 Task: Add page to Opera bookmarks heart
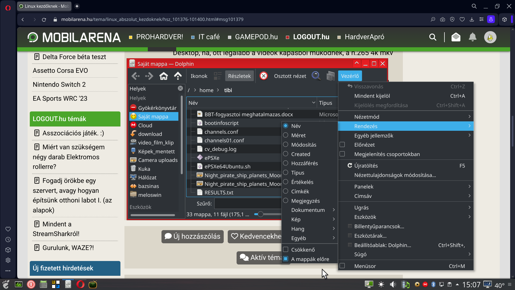(462, 20)
